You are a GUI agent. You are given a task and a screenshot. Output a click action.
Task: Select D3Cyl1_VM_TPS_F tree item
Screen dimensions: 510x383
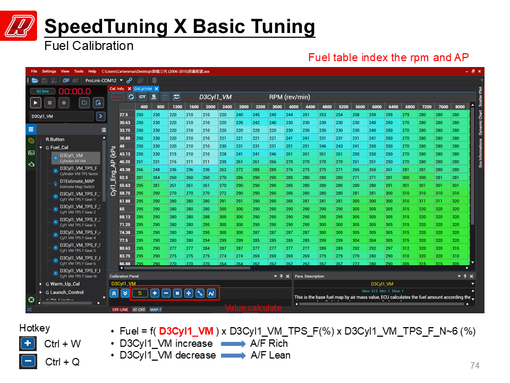(76, 171)
